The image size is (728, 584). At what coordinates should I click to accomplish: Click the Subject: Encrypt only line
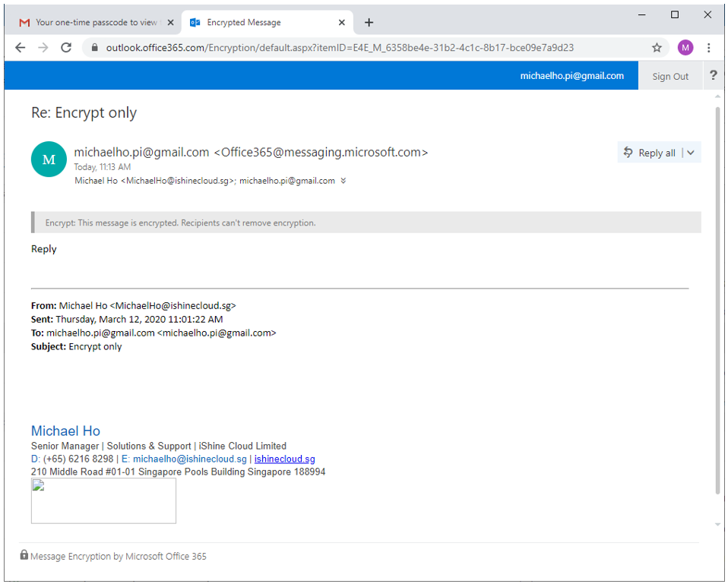pos(76,346)
